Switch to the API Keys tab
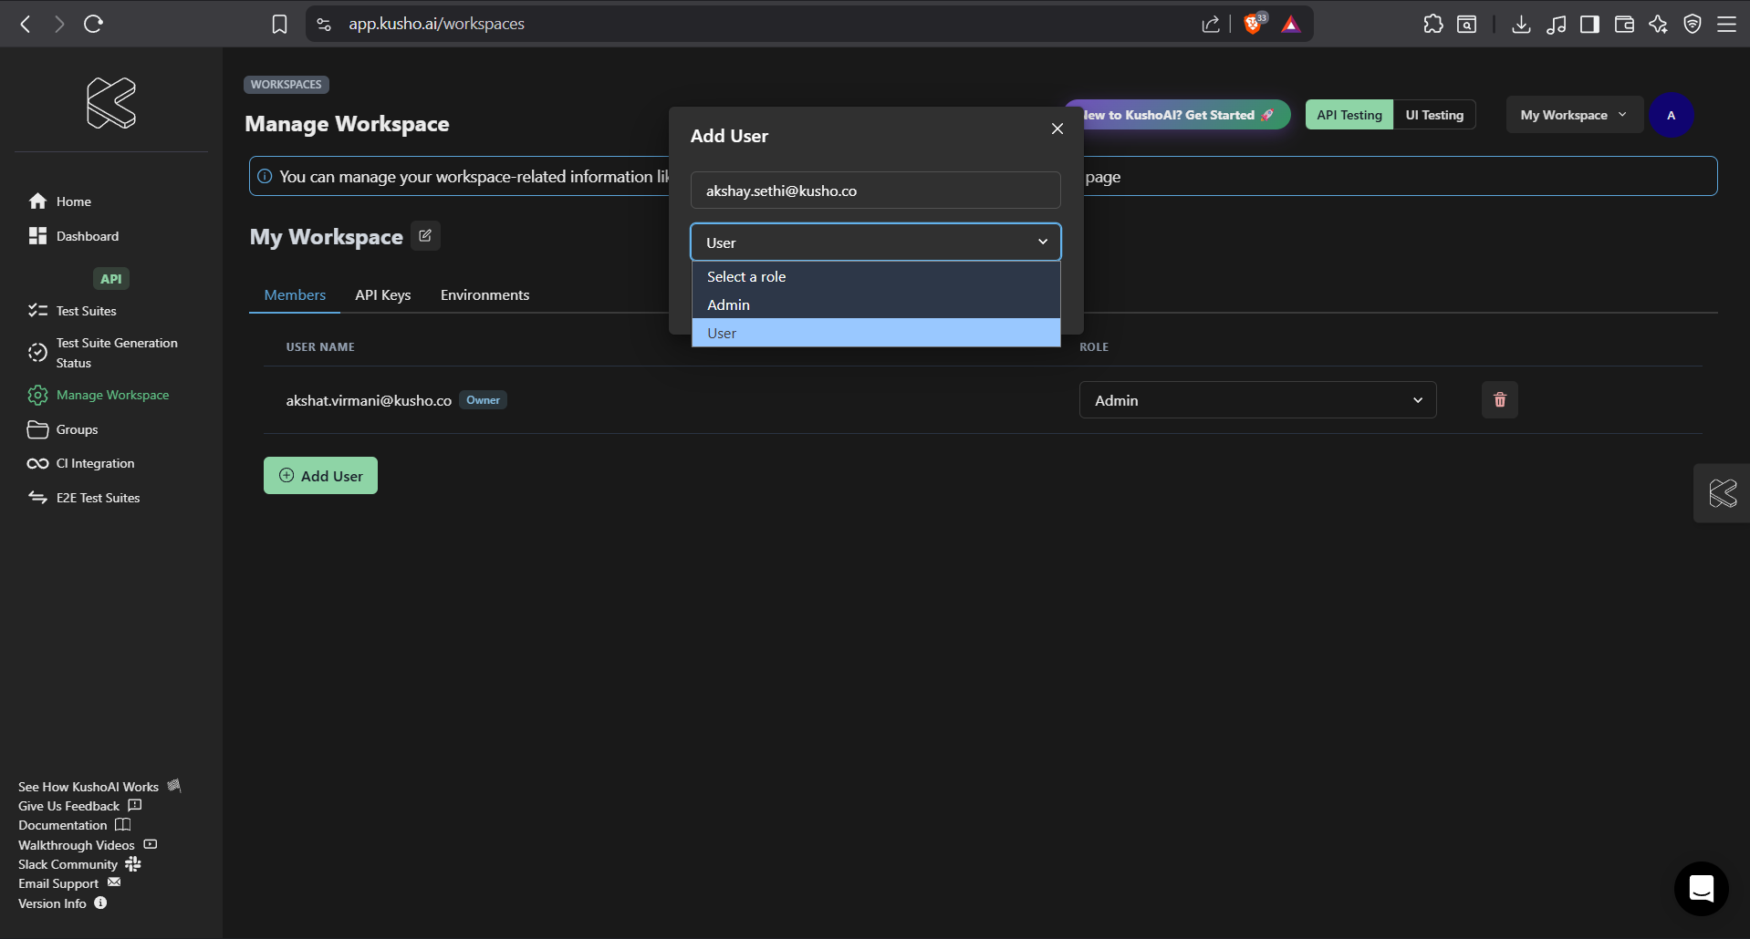This screenshot has width=1750, height=939. pyautogui.click(x=382, y=295)
